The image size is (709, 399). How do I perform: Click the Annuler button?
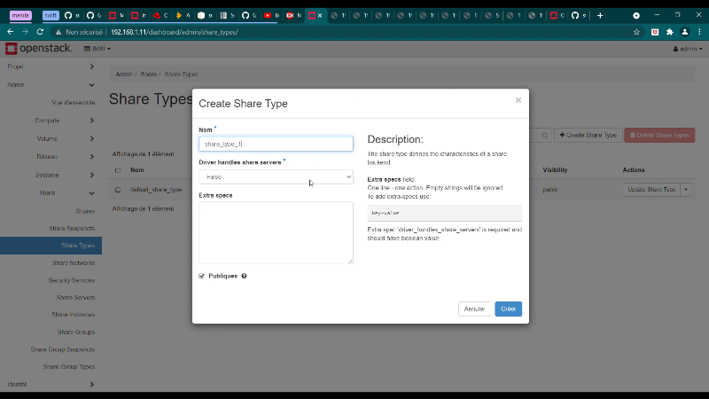[x=474, y=309]
